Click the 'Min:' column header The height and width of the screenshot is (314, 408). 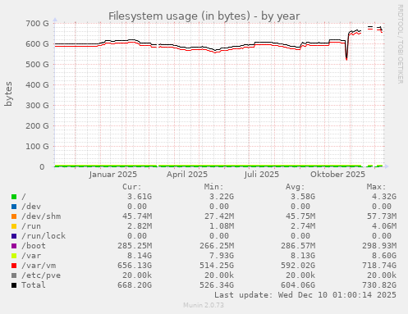coord(213,187)
